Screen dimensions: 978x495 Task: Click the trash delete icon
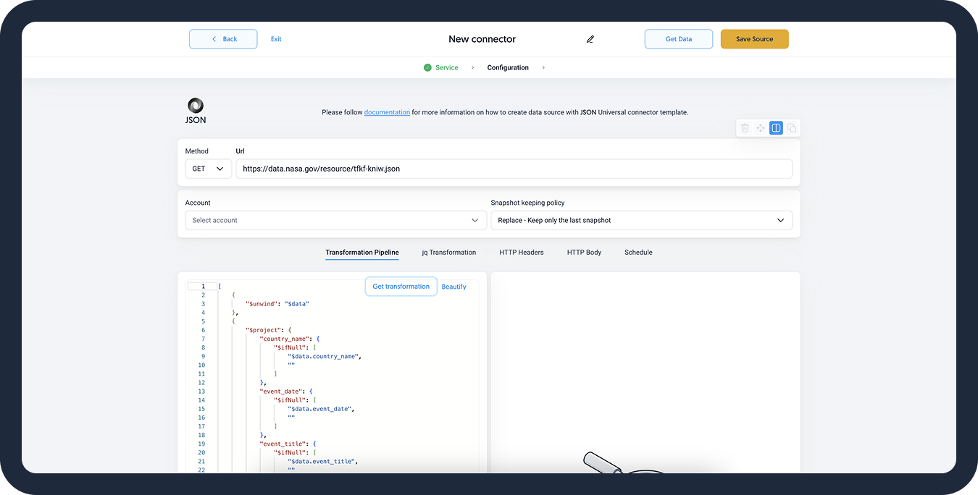click(745, 128)
